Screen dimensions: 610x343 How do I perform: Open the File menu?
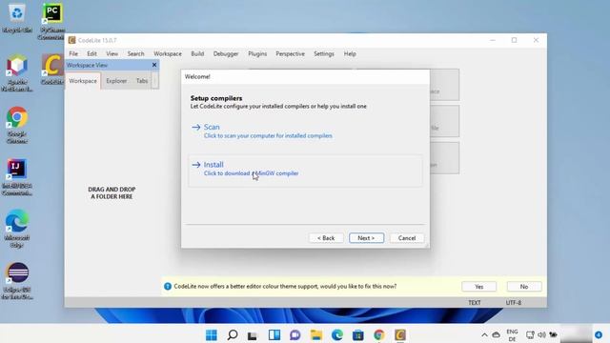[x=73, y=53]
